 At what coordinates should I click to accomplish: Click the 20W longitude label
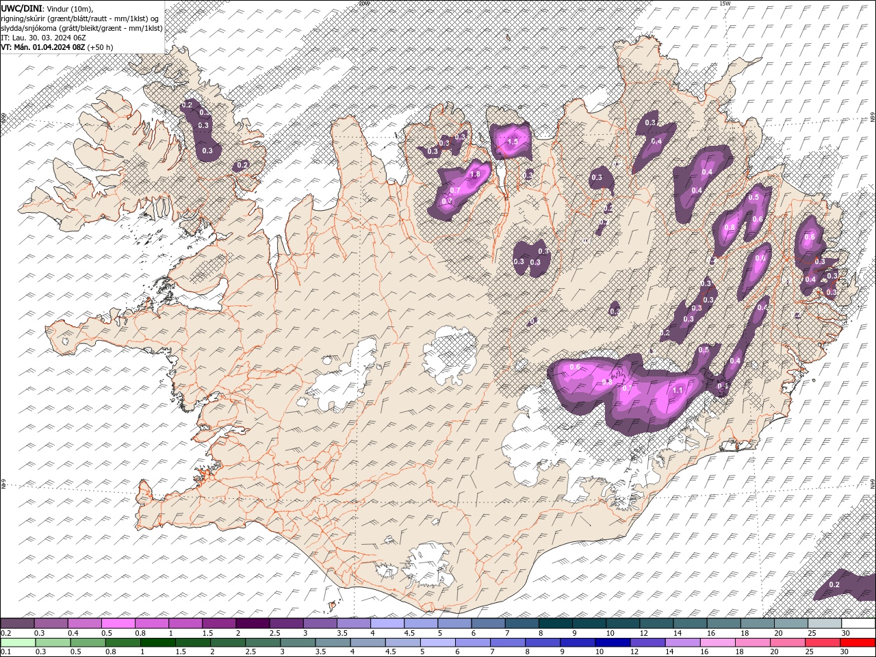tap(363, 3)
